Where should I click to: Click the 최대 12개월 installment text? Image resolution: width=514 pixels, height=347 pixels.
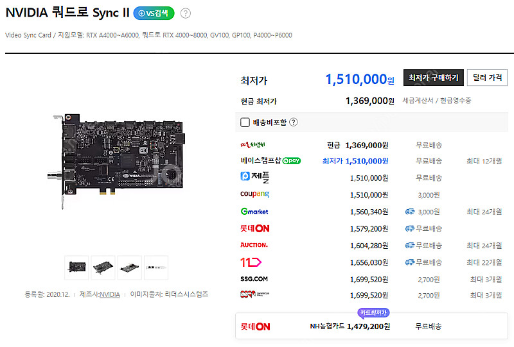coord(484,161)
